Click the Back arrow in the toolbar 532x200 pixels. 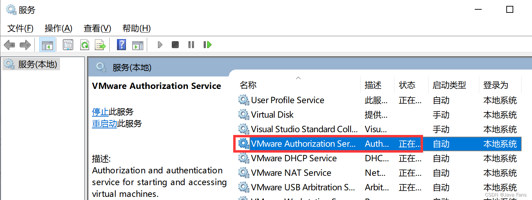click(x=9, y=45)
